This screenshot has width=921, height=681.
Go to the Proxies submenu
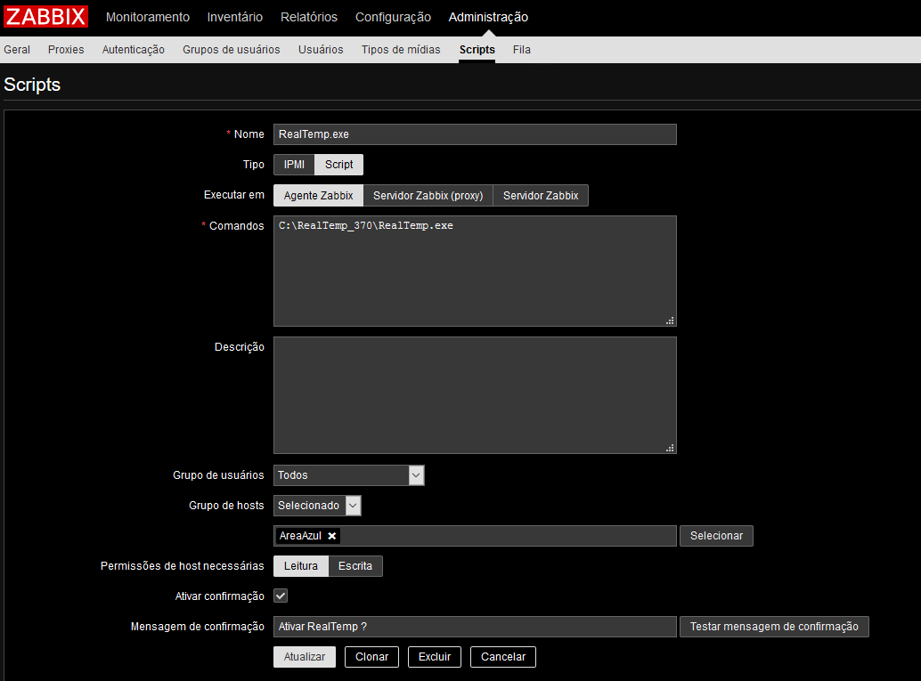pos(66,49)
